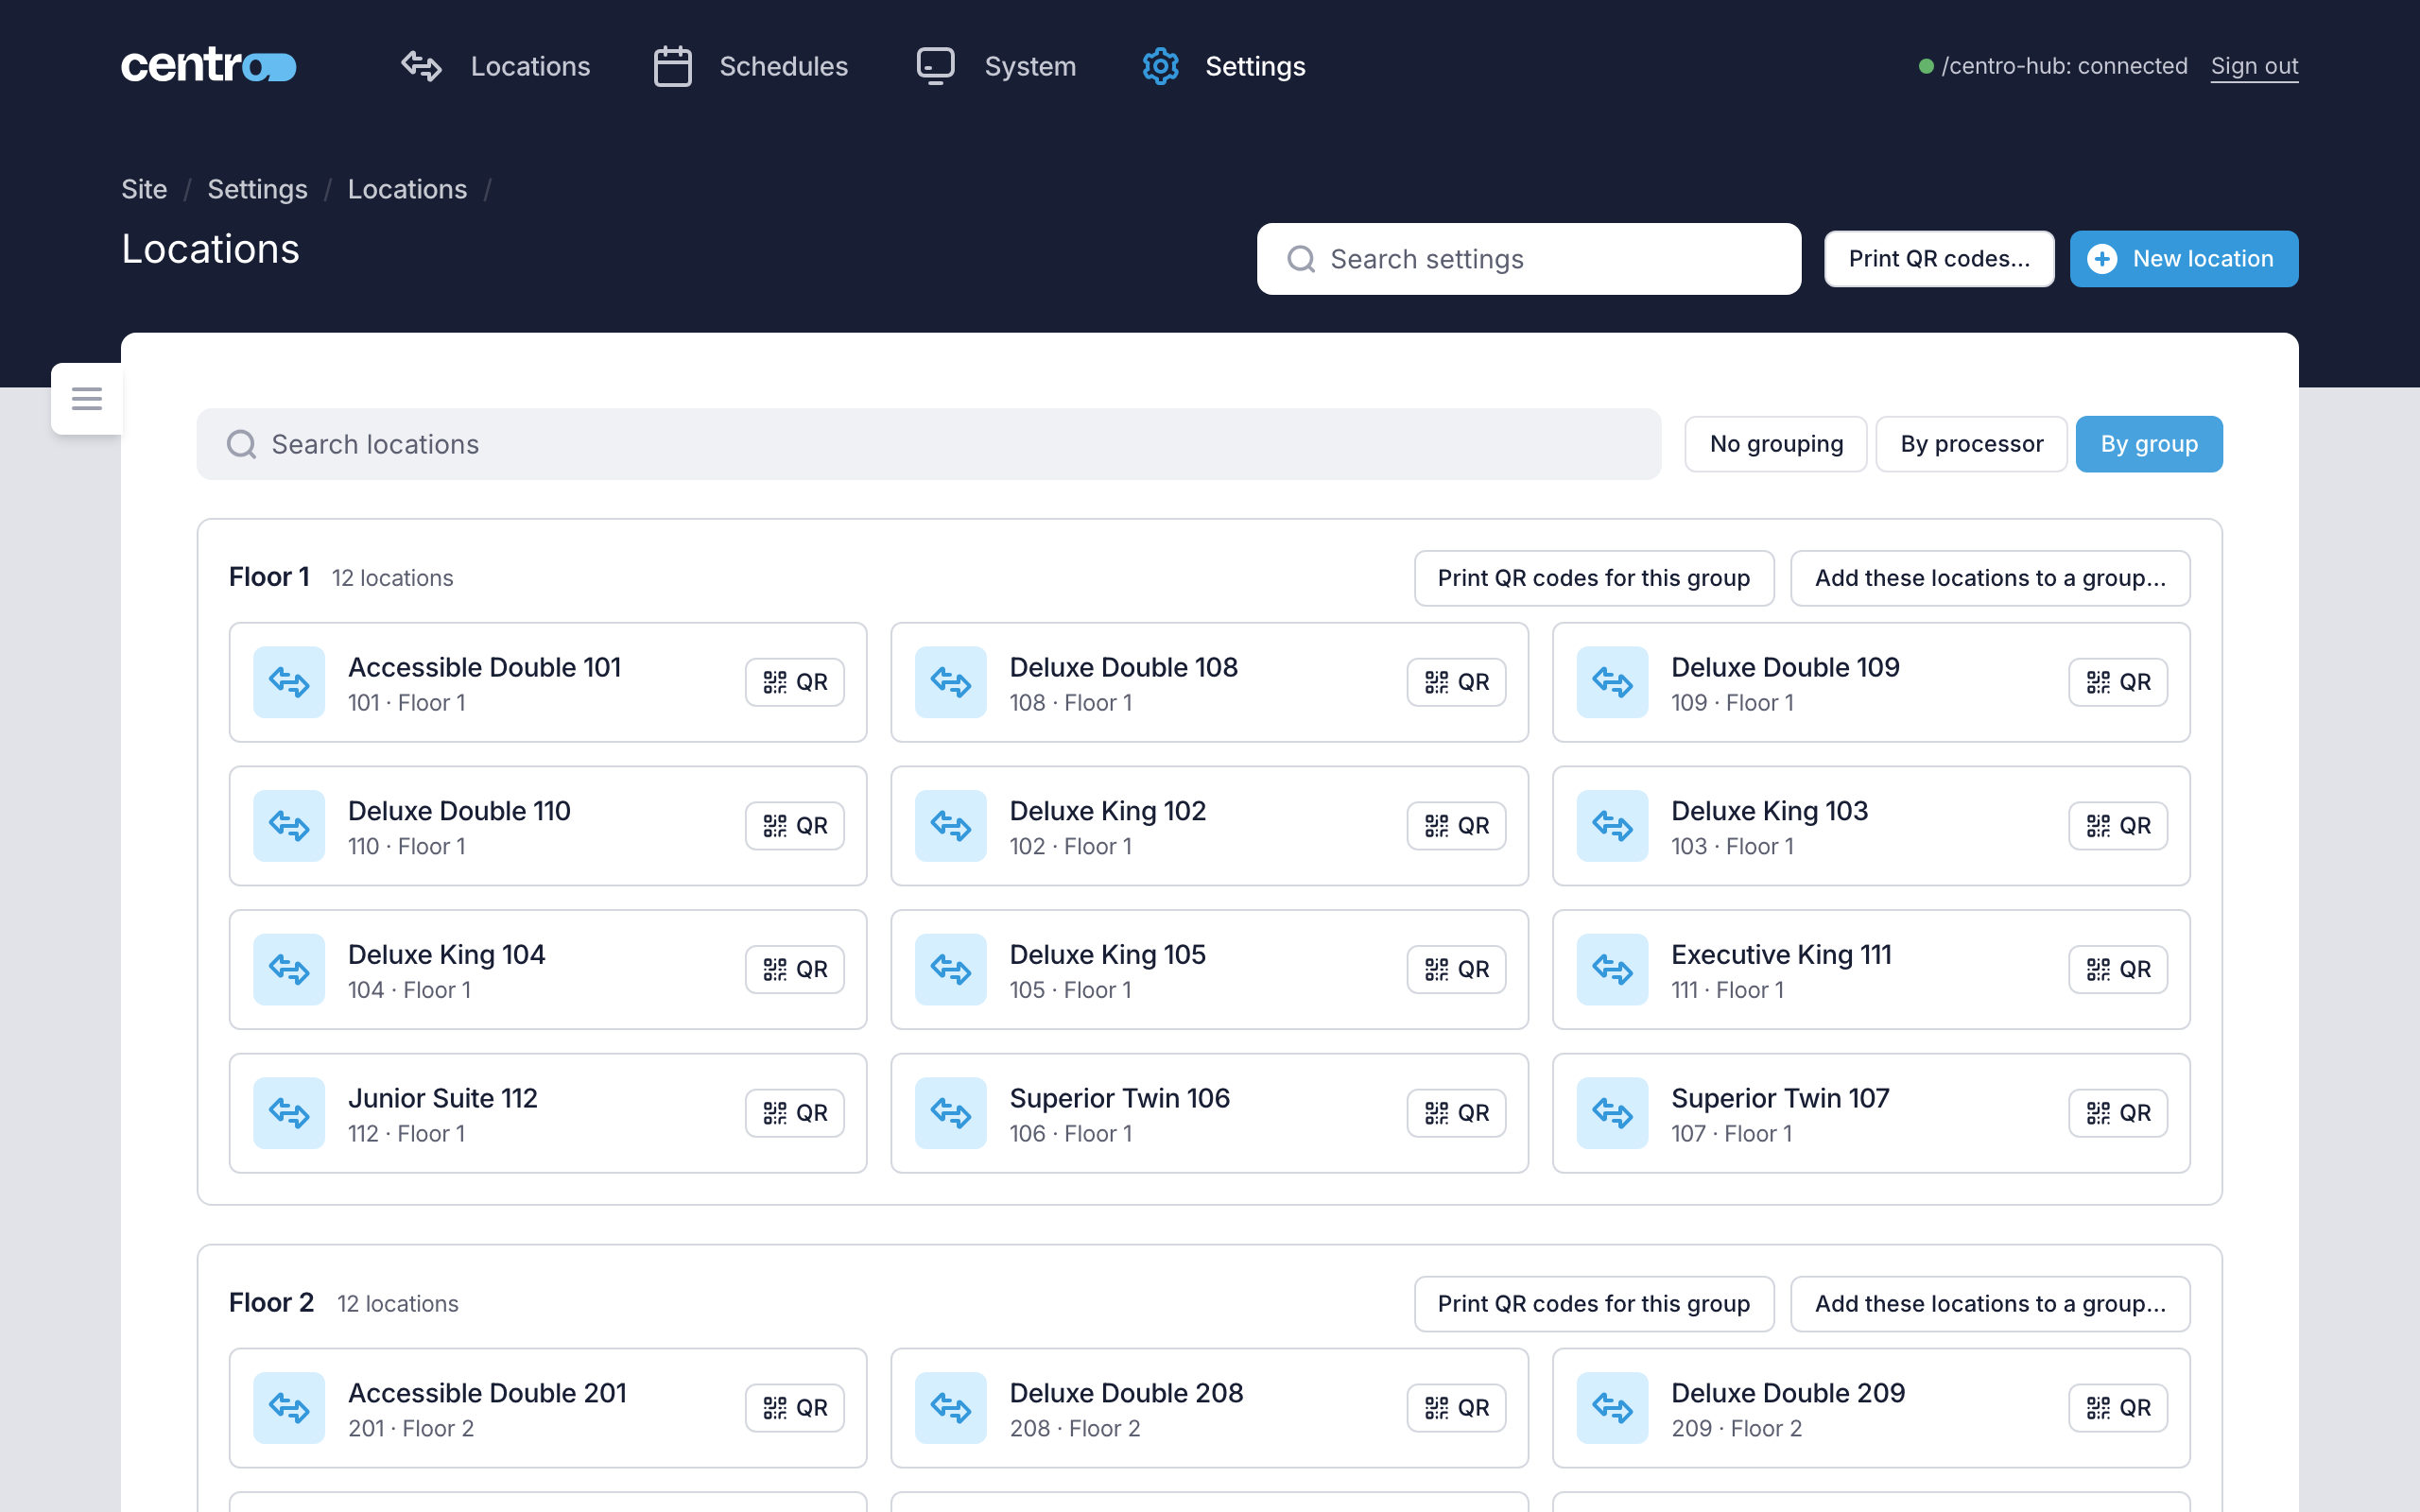This screenshot has width=2420, height=1512.
Task: Click the Centro logo
Action: (x=209, y=66)
